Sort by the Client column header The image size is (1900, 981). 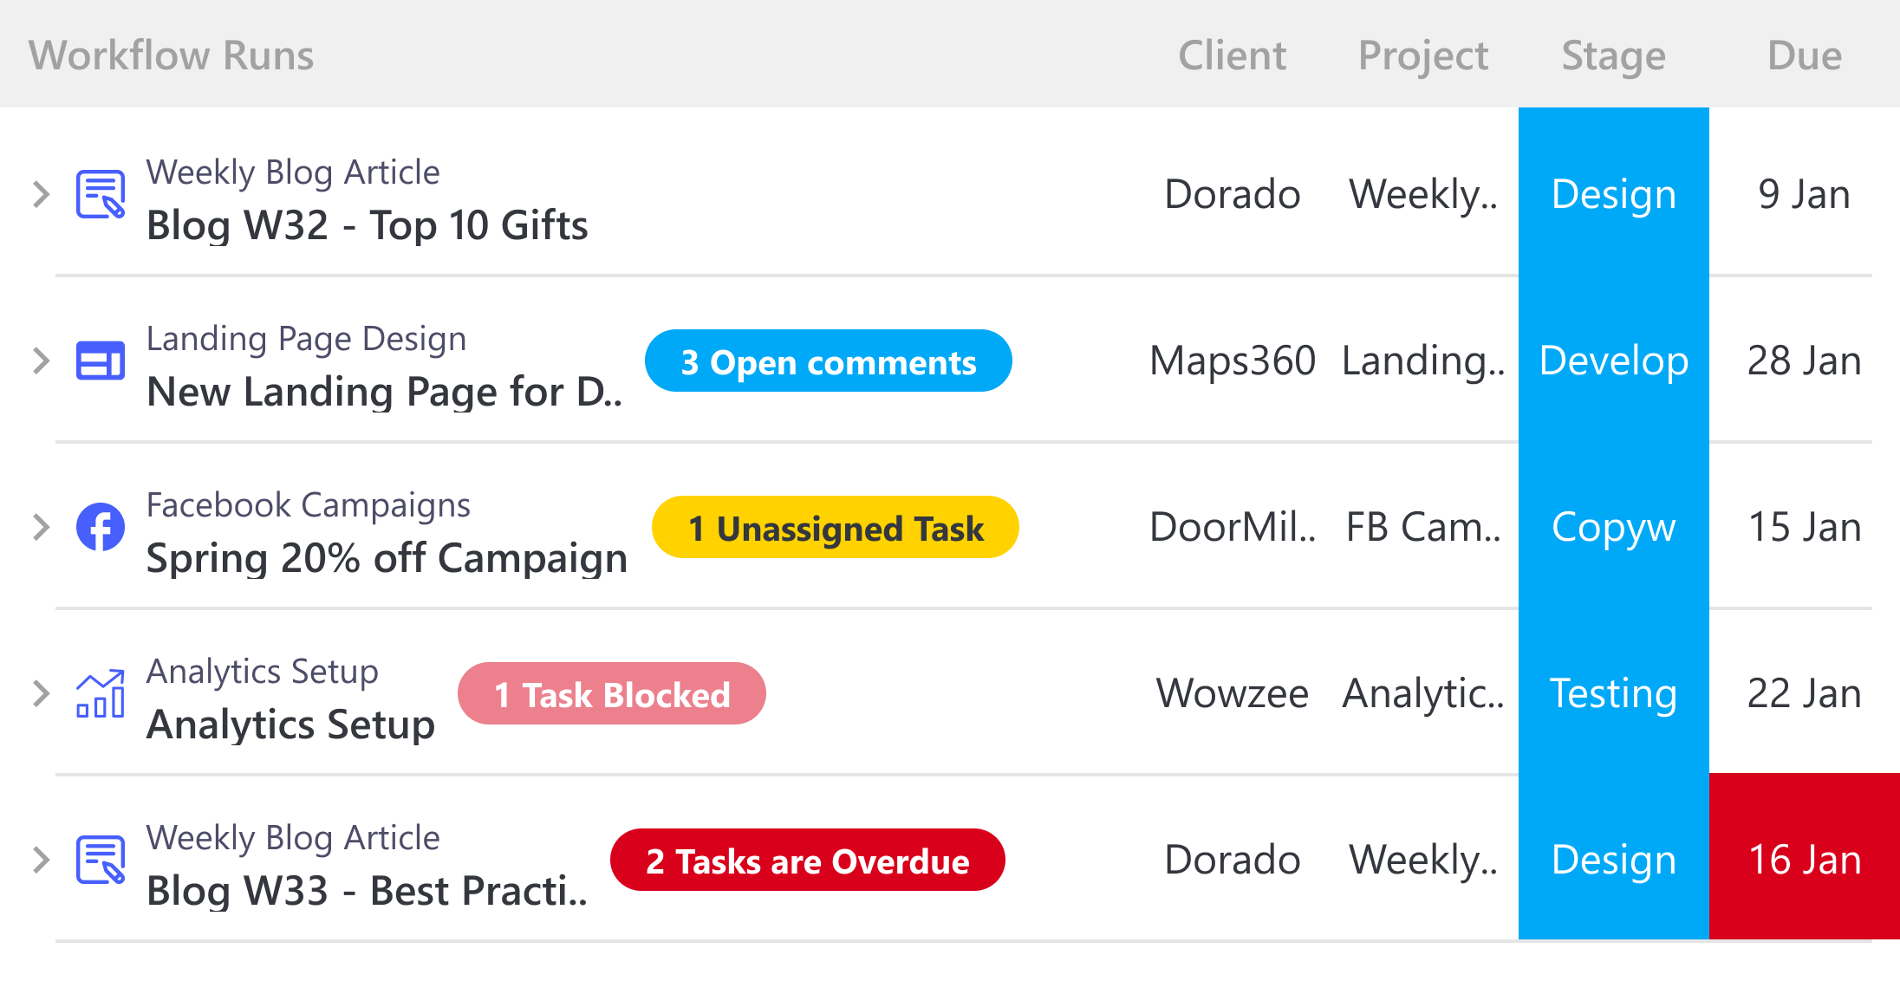point(1232,55)
